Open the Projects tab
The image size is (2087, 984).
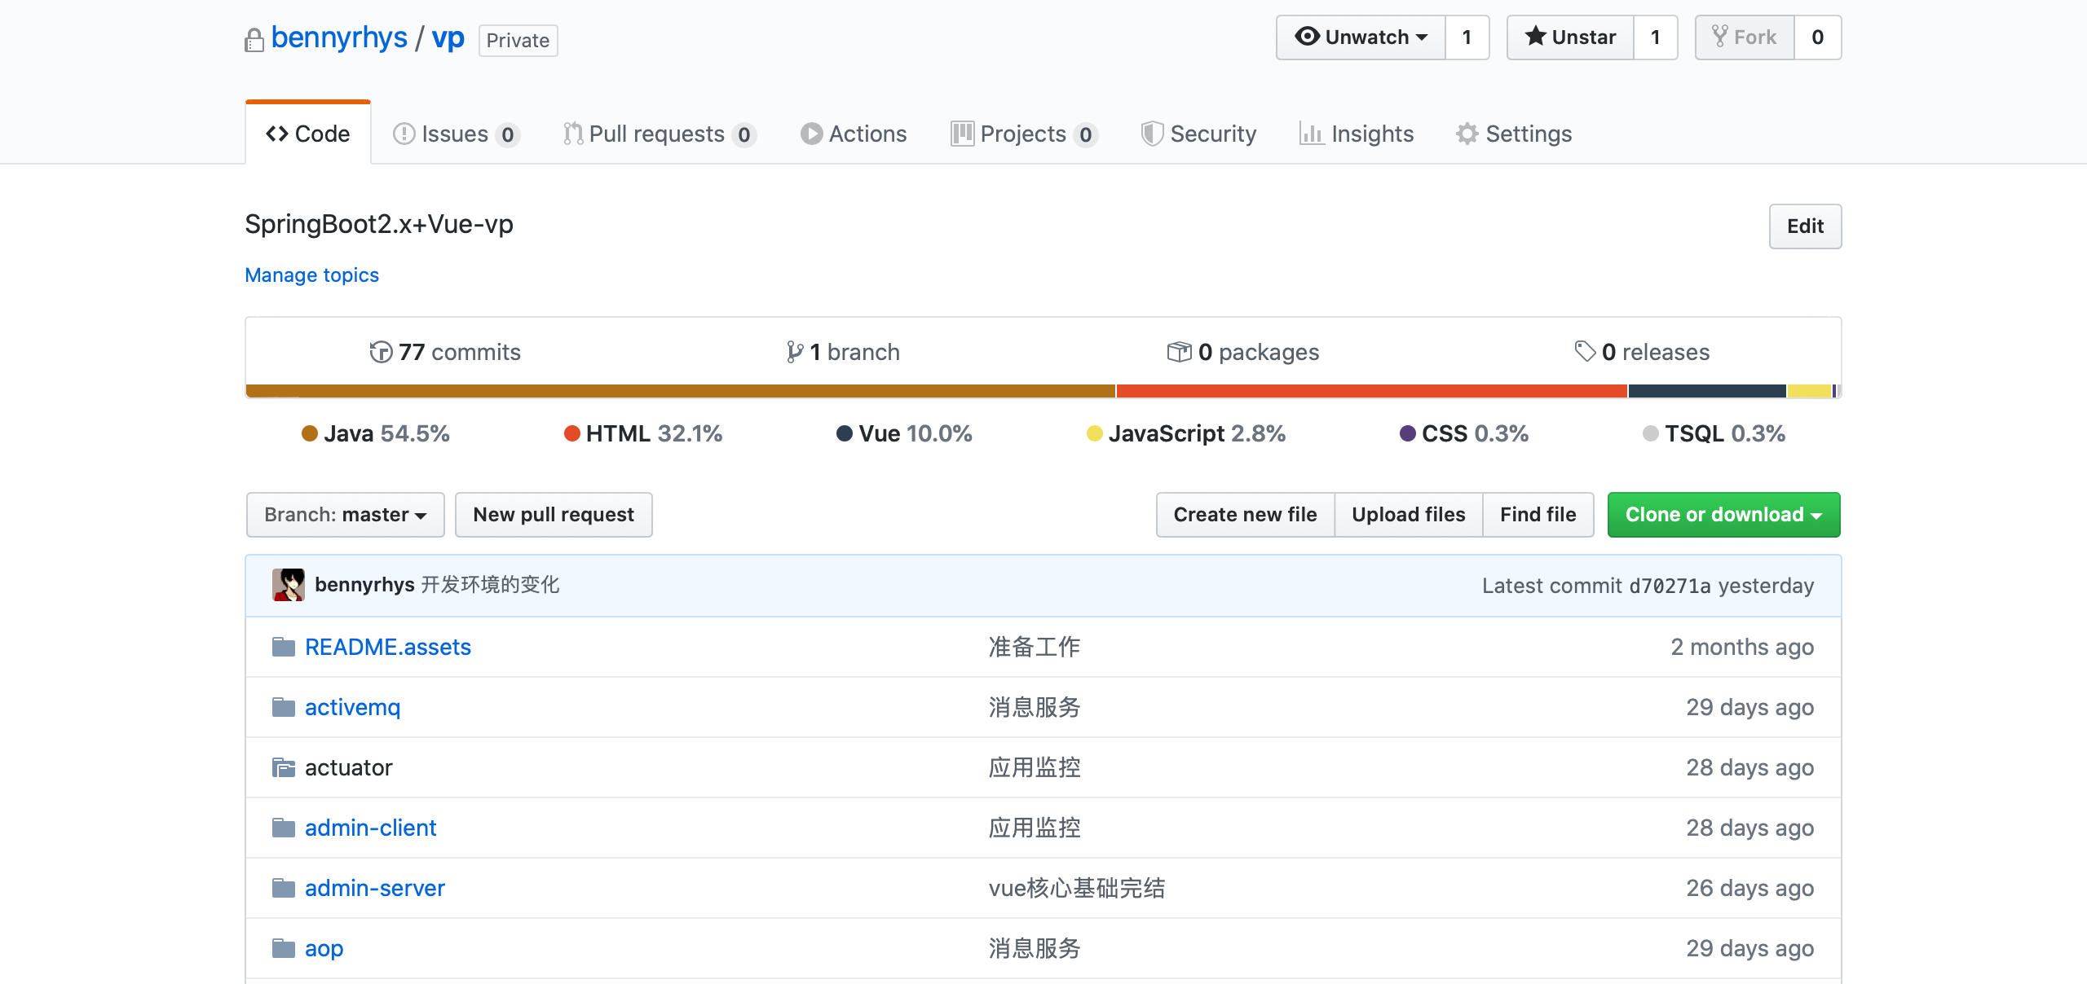pos(1024,134)
